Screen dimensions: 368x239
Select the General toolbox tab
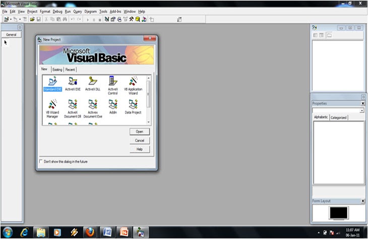(x=11, y=34)
